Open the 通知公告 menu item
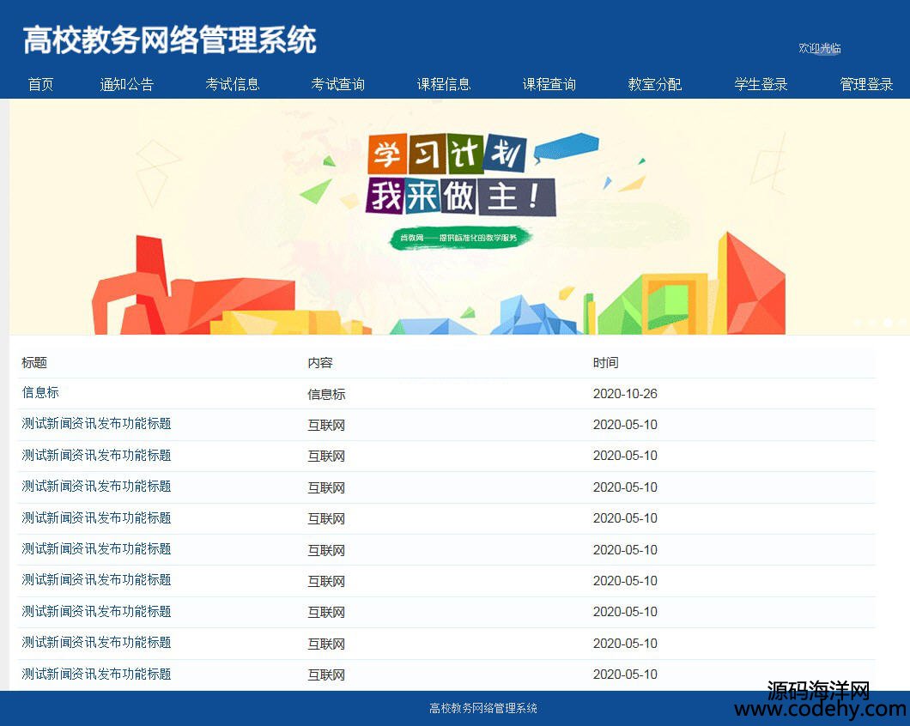Viewport: 910px width, 726px height. [126, 85]
